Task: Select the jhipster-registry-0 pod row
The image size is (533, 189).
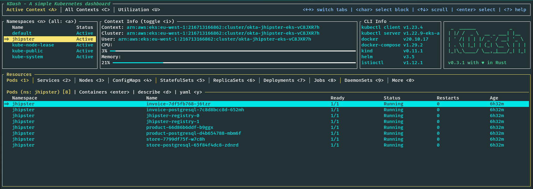Action: (x=173, y=116)
